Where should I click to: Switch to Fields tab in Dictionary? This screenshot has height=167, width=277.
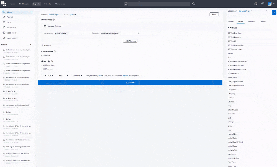tap(240, 22)
